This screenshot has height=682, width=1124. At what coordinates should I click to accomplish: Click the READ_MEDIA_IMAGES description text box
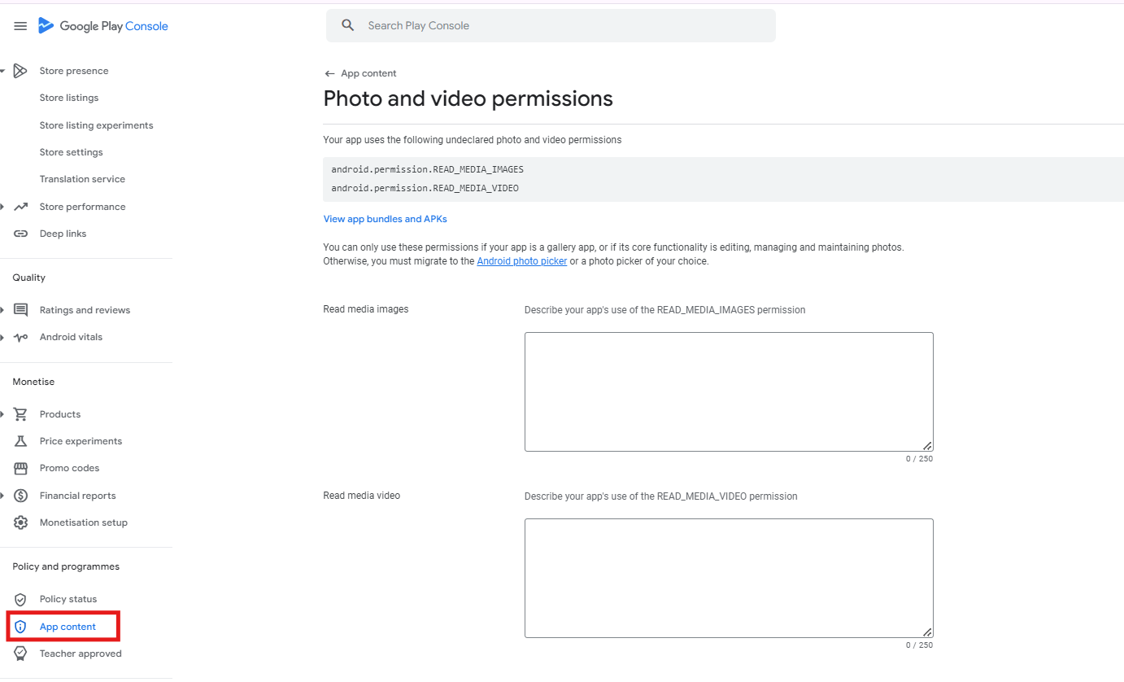(729, 391)
